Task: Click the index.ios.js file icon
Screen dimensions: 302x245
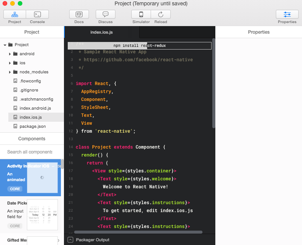Action: point(15,117)
